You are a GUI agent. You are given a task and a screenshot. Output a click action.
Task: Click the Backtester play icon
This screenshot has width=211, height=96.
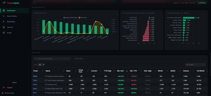pyautogui.click(x=4, y=22)
